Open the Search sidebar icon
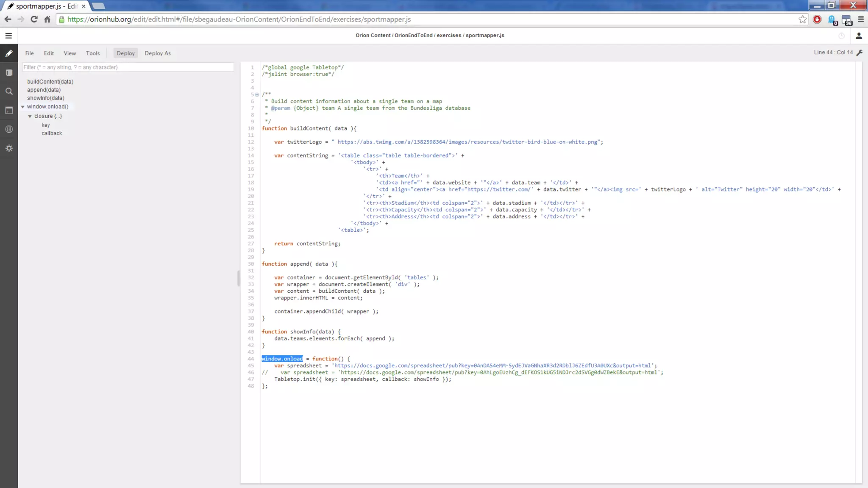Image resolution: width=868 pixels, height=488 pixels. coord(9,91)
